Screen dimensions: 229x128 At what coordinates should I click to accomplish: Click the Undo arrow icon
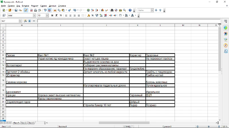(x=75, y=10)
